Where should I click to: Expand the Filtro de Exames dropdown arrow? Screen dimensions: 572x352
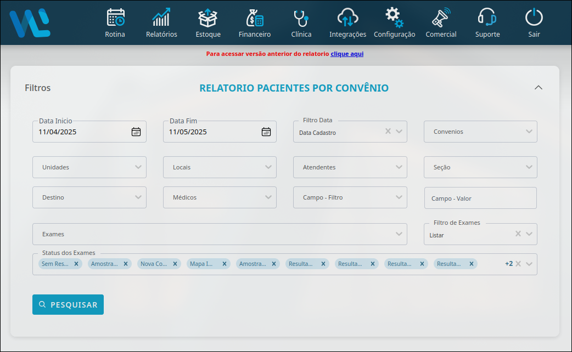529,234
